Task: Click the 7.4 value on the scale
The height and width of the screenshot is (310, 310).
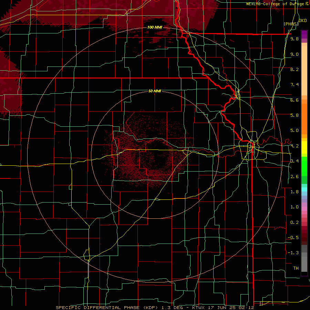Action: 294,85
